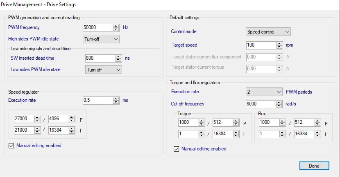Screen dimensions: 340x177
Task: Toggle Torque and flux Manual editing enabled
Action: click(176, 149)
